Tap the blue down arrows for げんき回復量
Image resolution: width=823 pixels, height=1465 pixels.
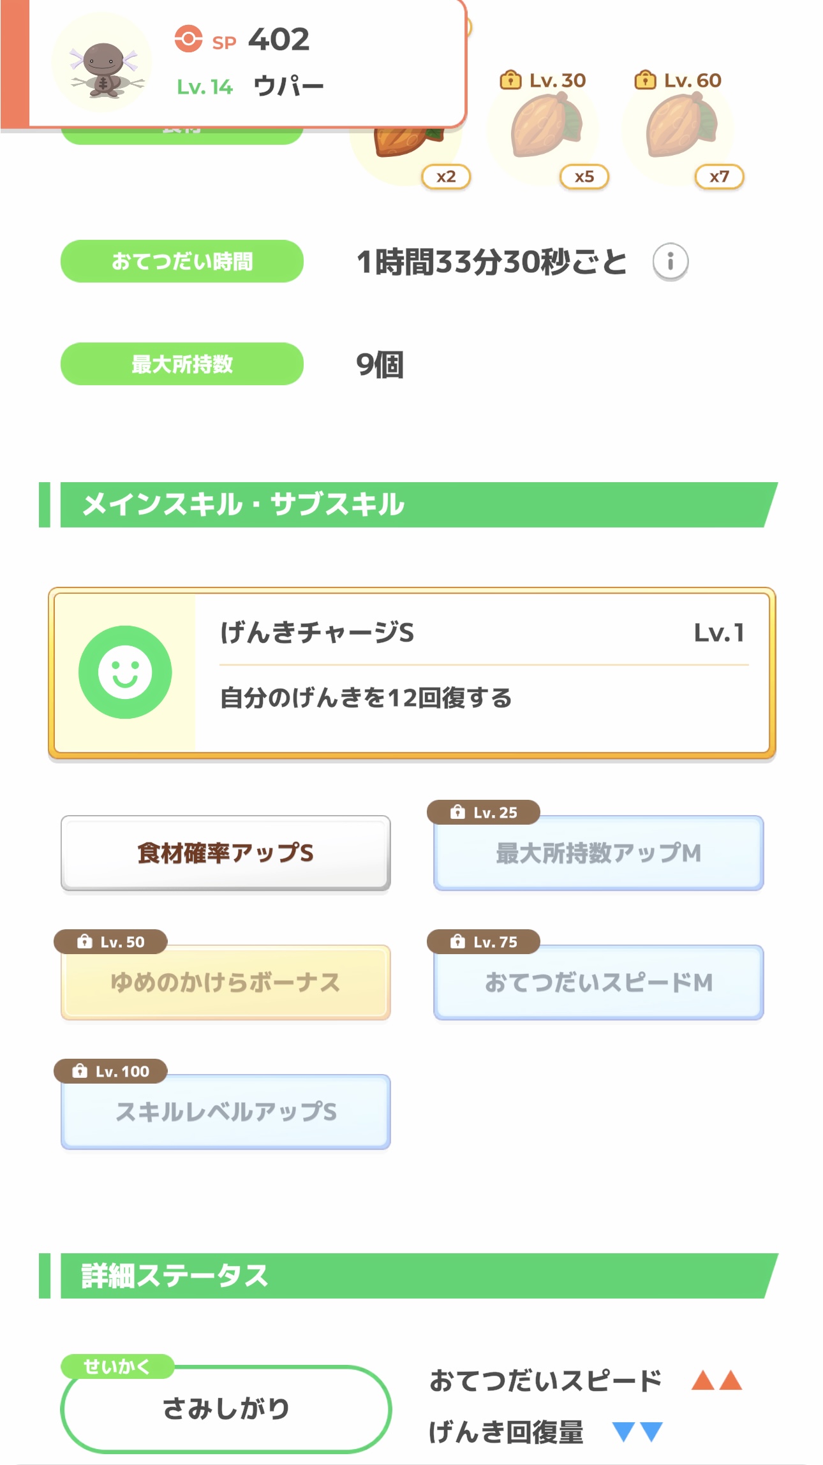coord(637,1432)
